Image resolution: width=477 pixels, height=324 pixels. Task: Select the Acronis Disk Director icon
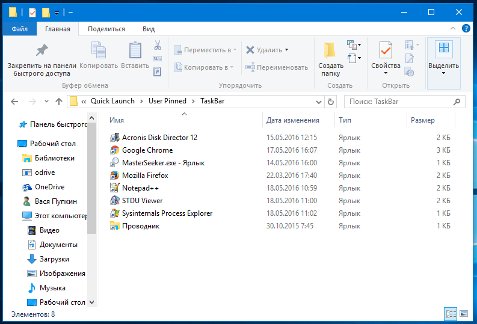(x=114, y=138)
